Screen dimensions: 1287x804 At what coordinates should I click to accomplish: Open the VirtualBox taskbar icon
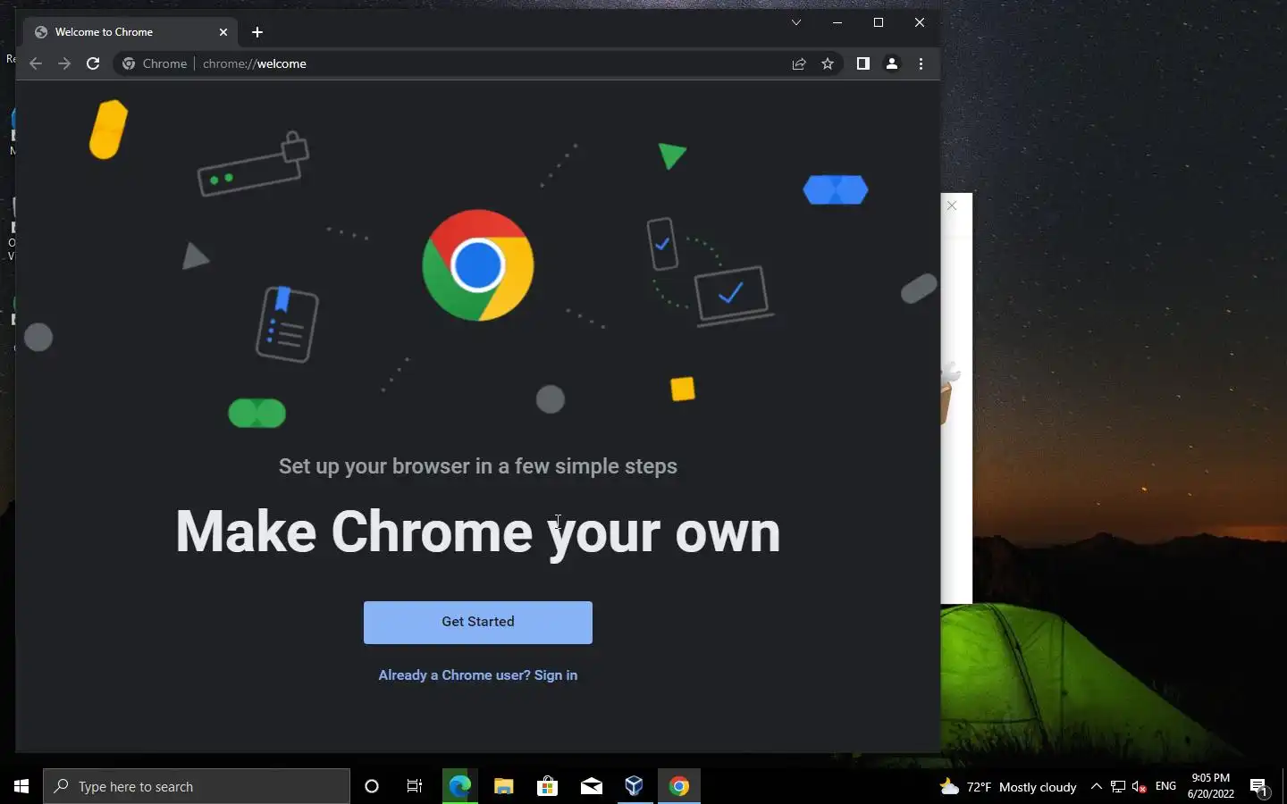635,786
